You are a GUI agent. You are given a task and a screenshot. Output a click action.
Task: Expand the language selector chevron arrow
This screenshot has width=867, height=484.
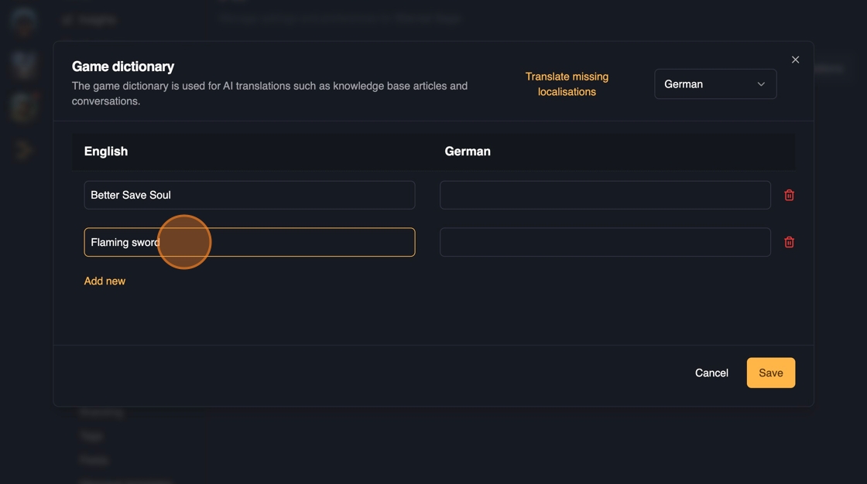[x=761, y=84]
